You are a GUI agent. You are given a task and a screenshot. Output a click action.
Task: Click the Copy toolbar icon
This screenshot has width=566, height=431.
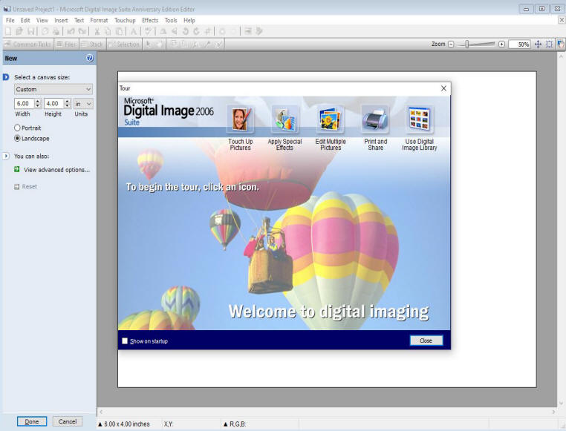[108, 31]
